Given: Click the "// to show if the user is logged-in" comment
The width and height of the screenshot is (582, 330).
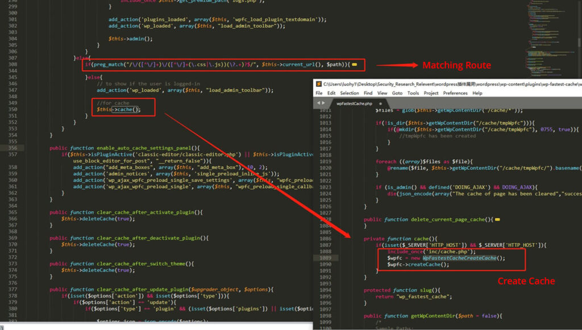Looking at the screenshot, I should click(x=148, y=84).
